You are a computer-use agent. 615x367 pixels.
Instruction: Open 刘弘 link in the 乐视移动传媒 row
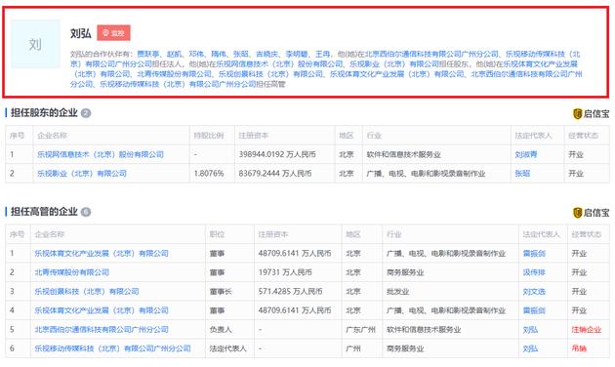[x=531, y=348]
